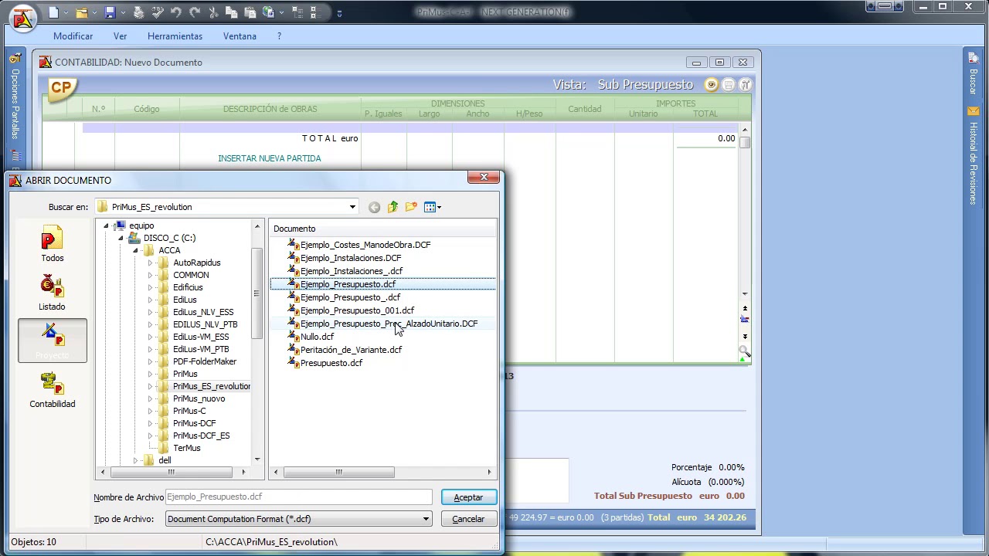Screen dimensions: 989x556
Task: Open the Buscar en folder dropdown
Action: 352,207
